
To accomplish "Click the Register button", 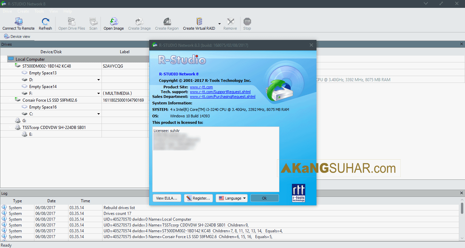I will pyautogui.click(x=199, y=198).
